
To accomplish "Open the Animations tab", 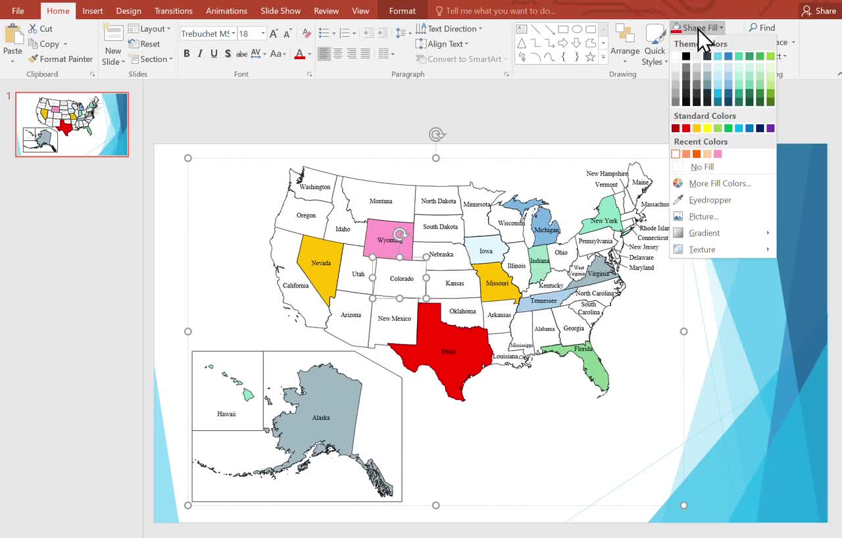I will coord(226,11).
